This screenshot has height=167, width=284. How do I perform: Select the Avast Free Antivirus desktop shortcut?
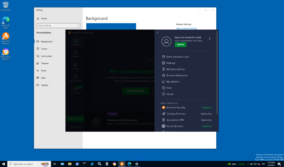pyautogui.click(x=6, y=38)
